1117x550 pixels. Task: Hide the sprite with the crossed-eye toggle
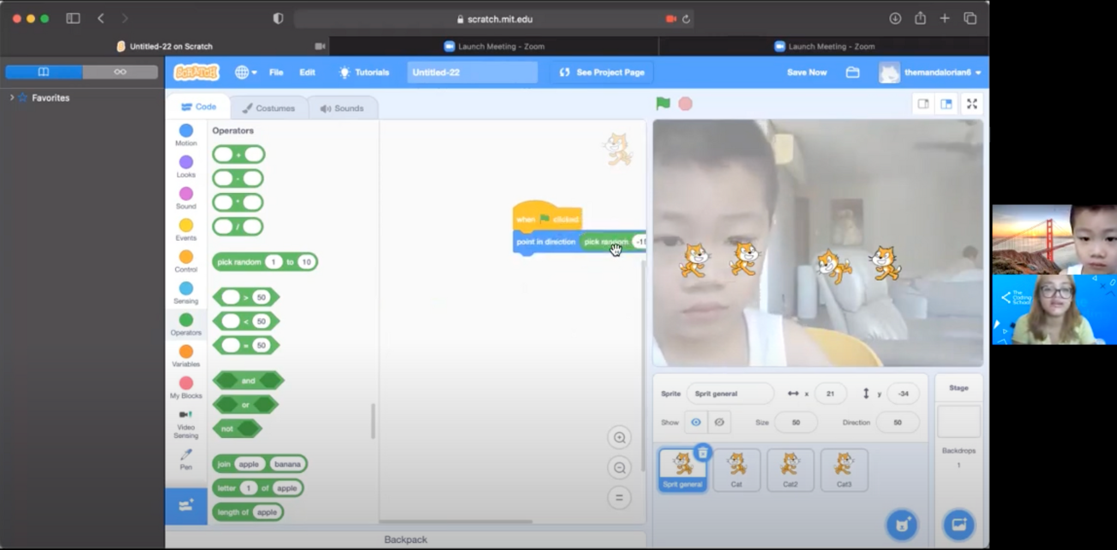pos(719,422)
